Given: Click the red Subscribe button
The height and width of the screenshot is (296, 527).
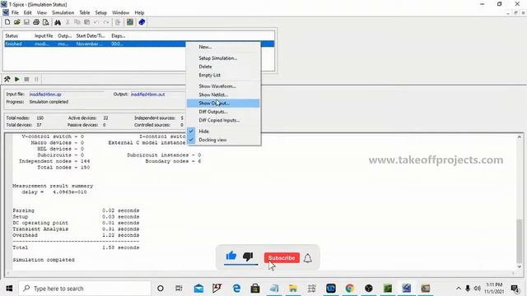Looking at the screenshot, I should point(282,257).
